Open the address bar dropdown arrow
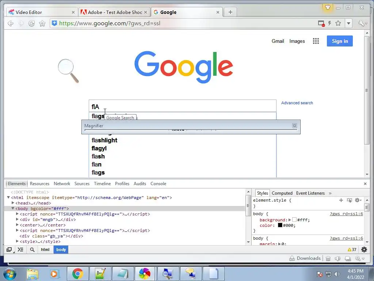The height and width of the screenshot is (281, 374). (348, 23)
